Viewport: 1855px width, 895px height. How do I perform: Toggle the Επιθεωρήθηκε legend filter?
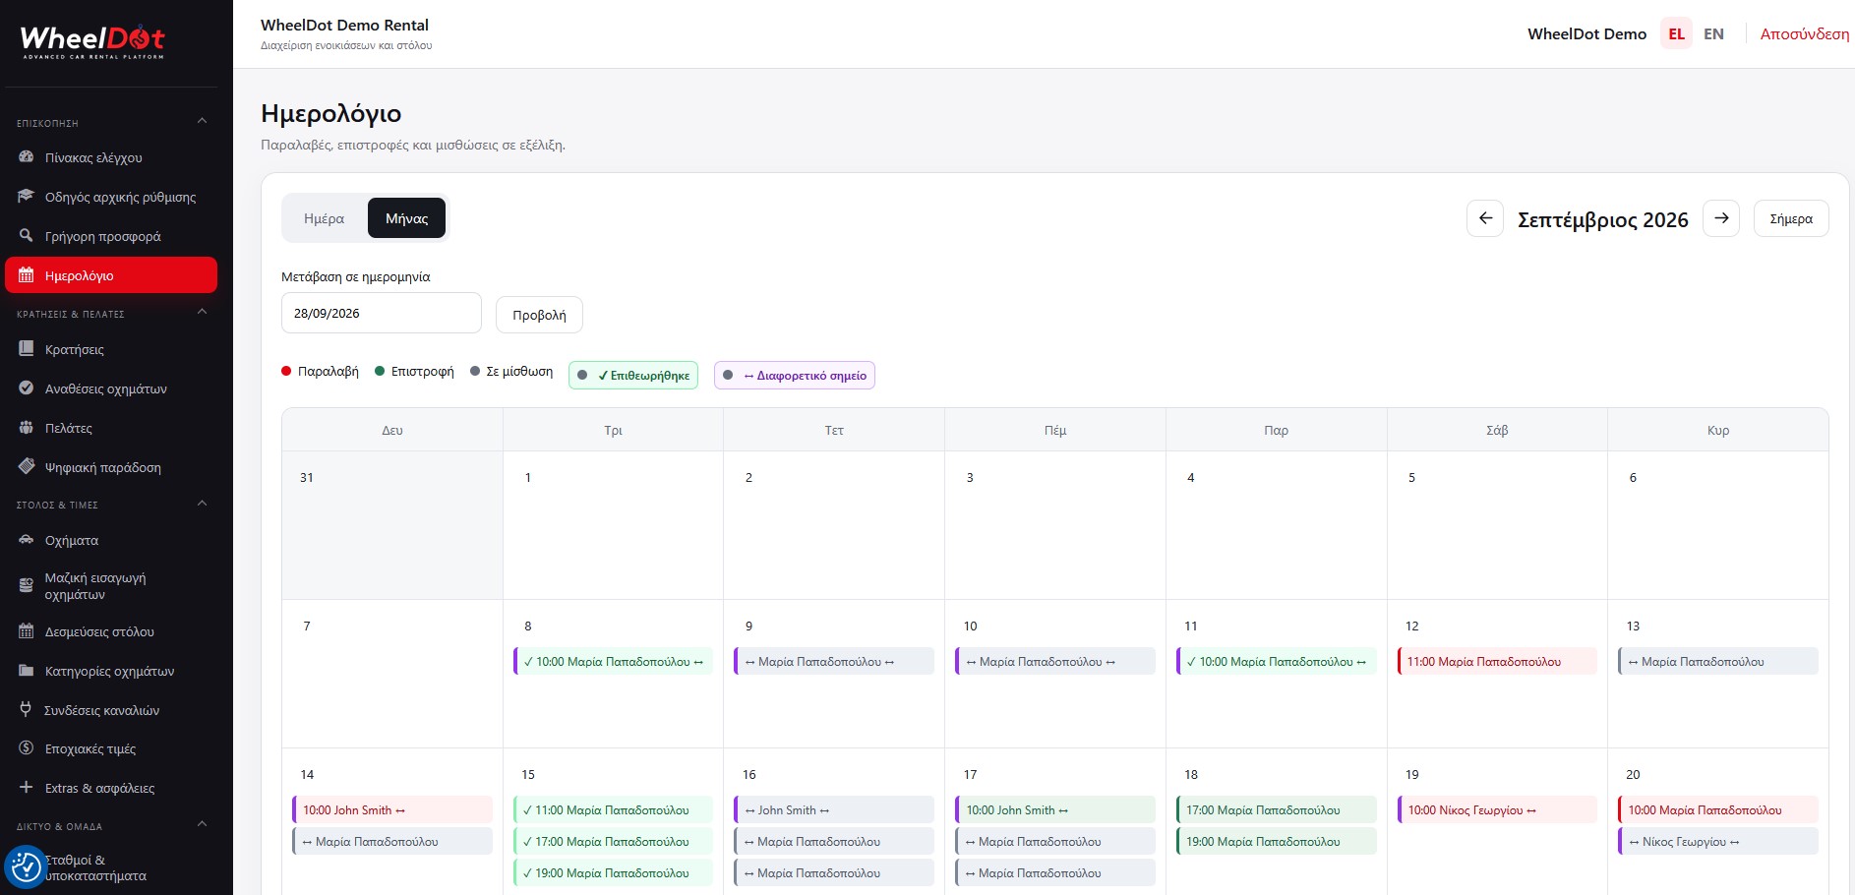pos(633,375)
